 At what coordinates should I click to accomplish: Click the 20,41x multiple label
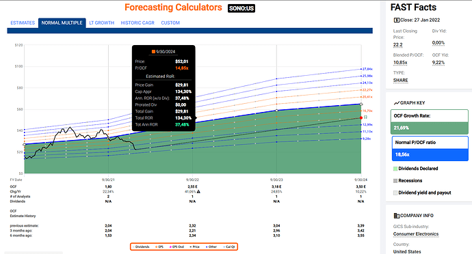coord(367,97)
